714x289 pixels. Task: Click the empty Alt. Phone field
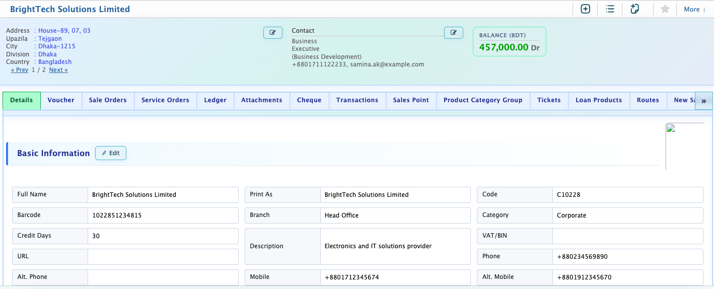click(163, 277)
